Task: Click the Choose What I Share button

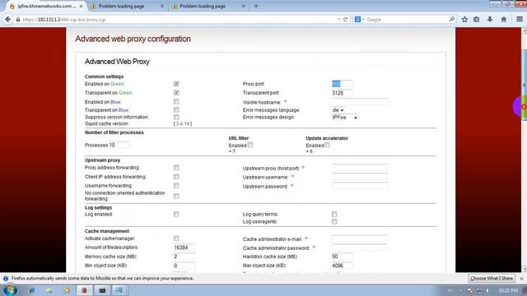Action: point(492,278)
